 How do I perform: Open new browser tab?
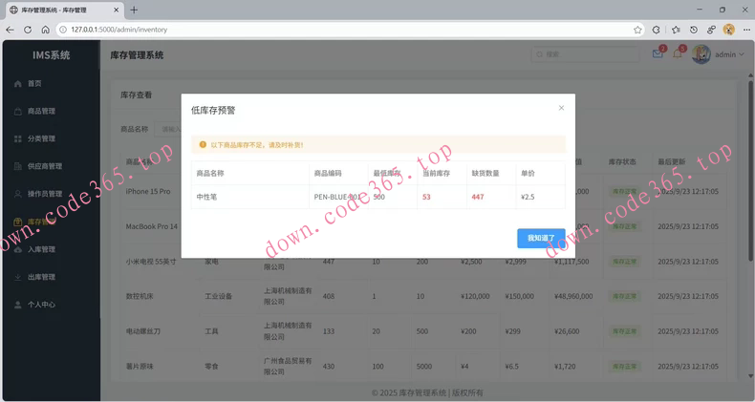point(134,10)
